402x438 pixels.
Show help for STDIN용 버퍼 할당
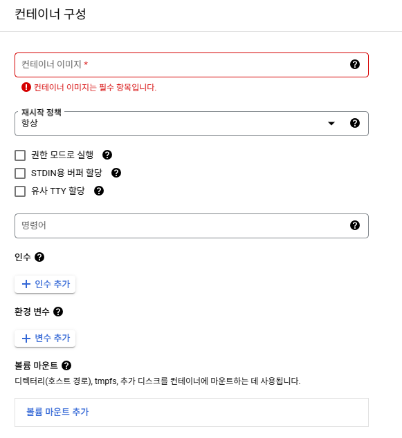pos(116,173)
